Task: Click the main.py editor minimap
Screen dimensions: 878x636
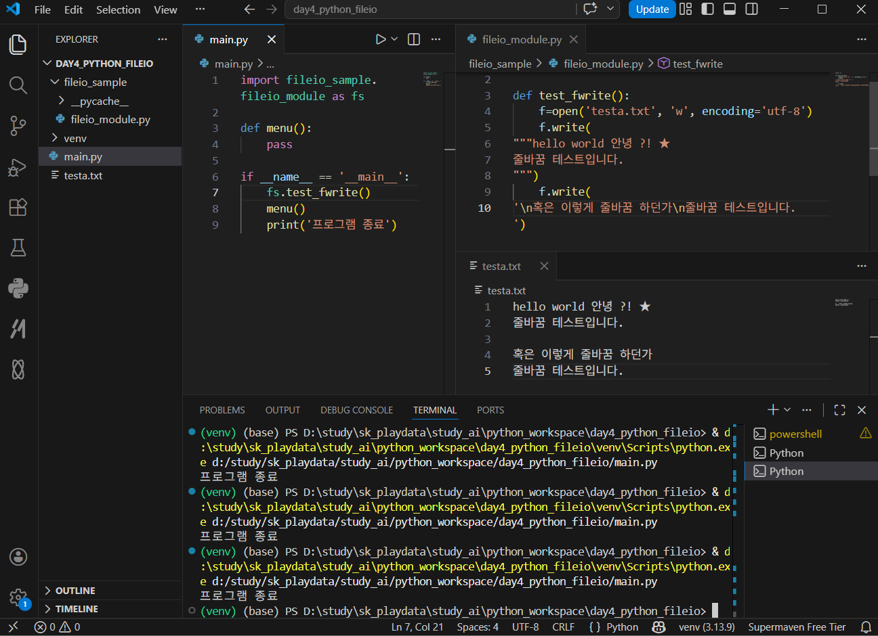Action: coord(432,78)
